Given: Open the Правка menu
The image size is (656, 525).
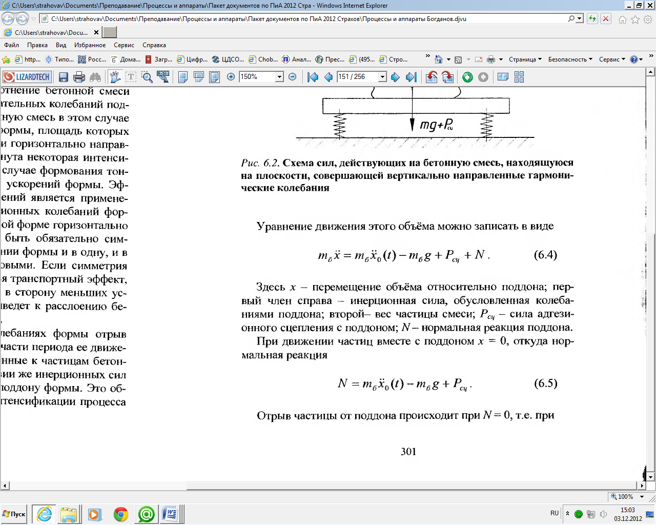Looking at the screenshot, I should tap(37, 45).
